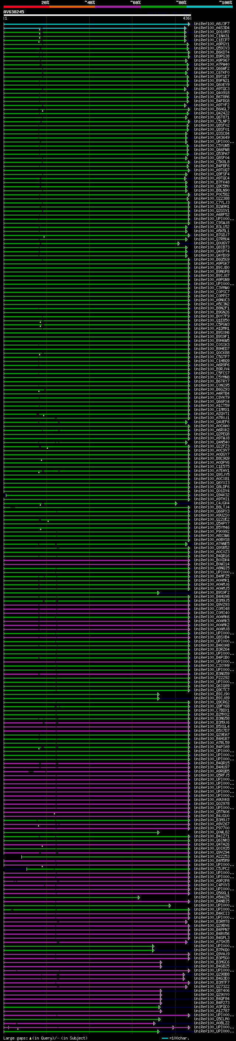Image resolution: width=236 pixels, height=1041 pixels.
Task: Select UniRef100_Q9VAJ9 entry
Action: [212, 954]
